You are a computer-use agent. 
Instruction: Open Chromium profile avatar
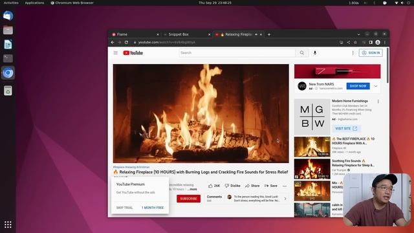pyautogui.click(x=378, y=42)
